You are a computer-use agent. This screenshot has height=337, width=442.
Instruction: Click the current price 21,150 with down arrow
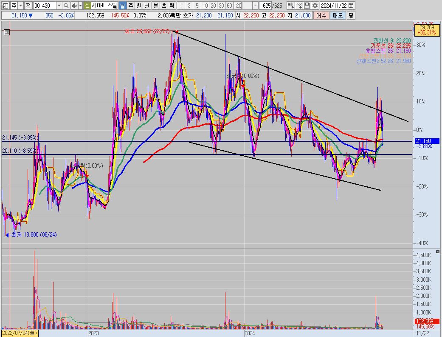[x=22, y=15]
